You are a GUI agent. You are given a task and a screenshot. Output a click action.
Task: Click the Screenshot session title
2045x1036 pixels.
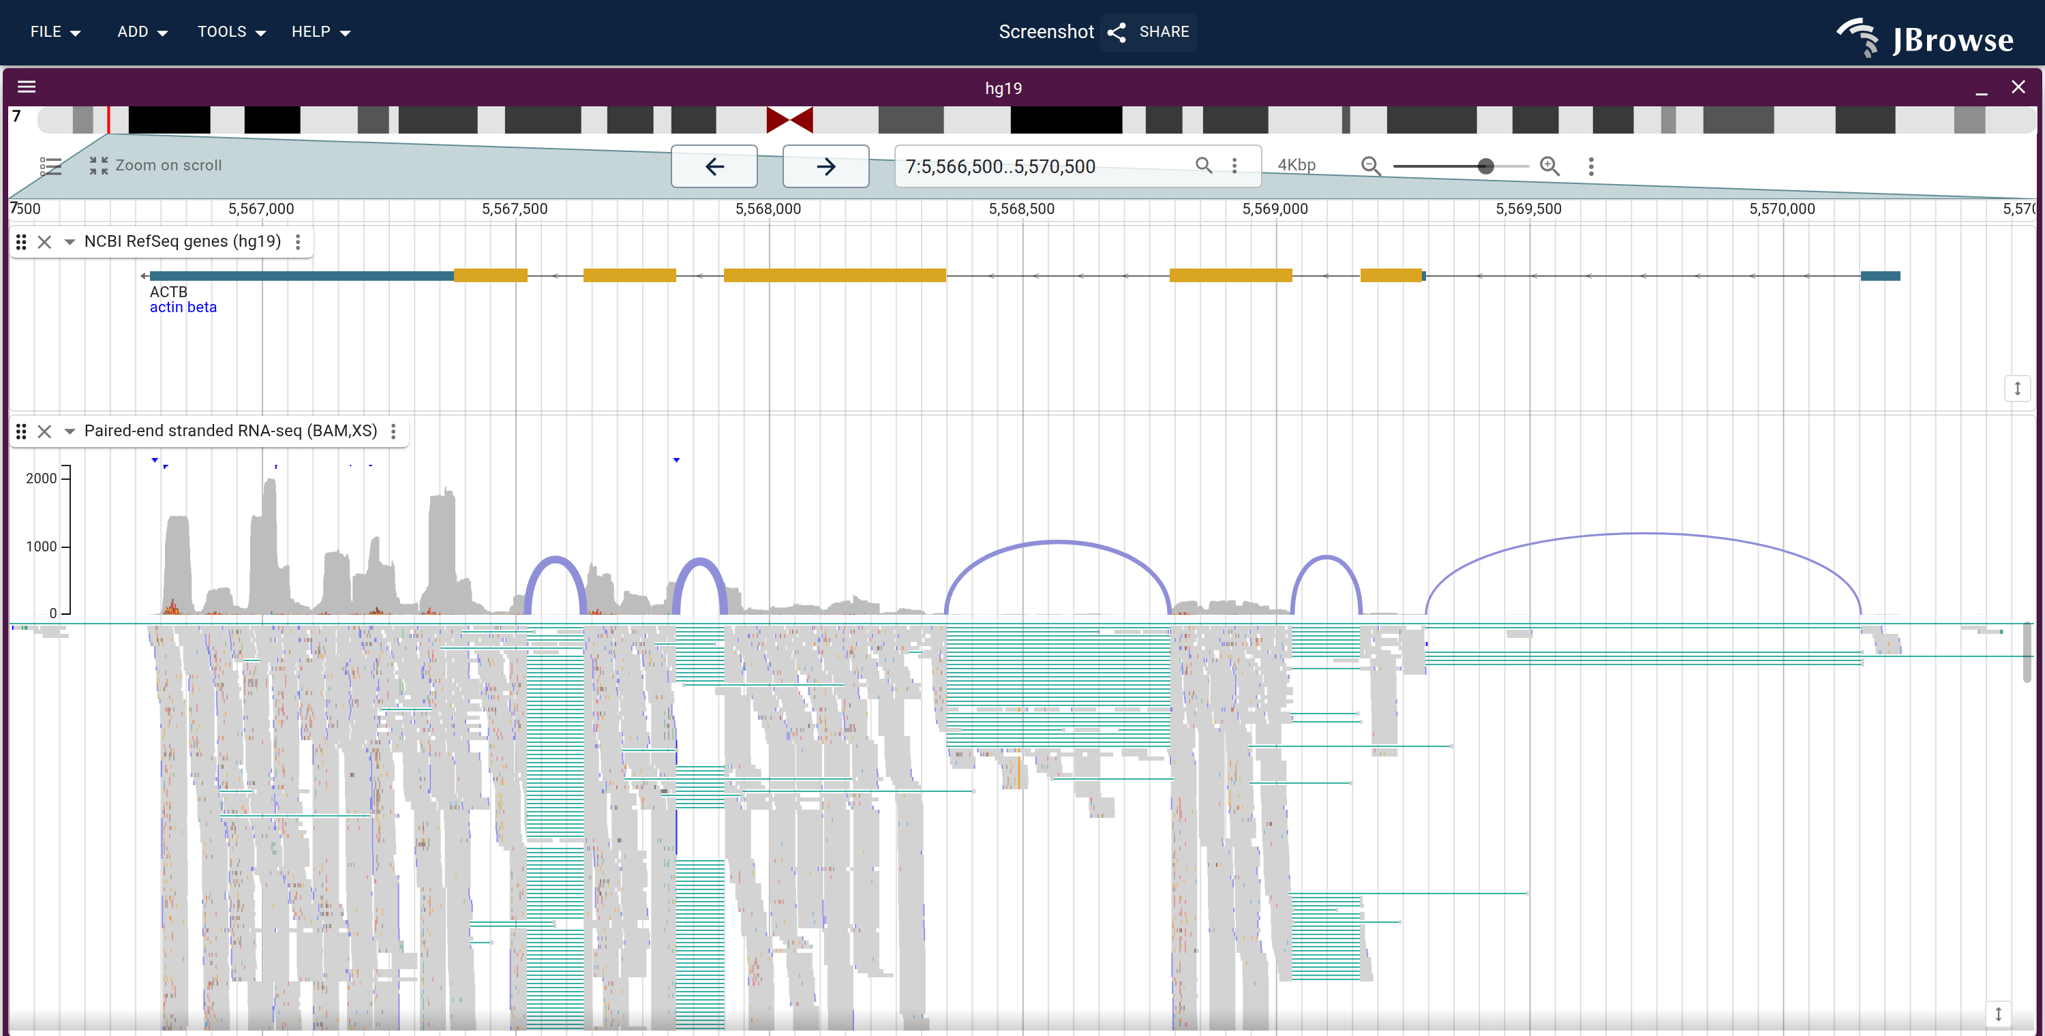1046,32
